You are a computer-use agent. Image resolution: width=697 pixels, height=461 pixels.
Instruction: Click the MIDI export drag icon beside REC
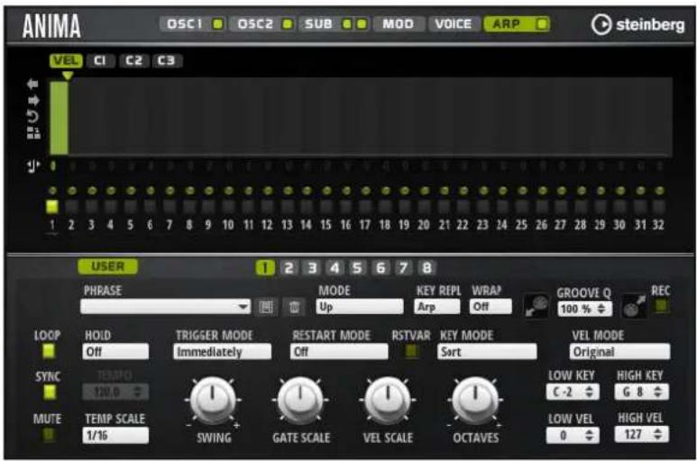point(634,306)
